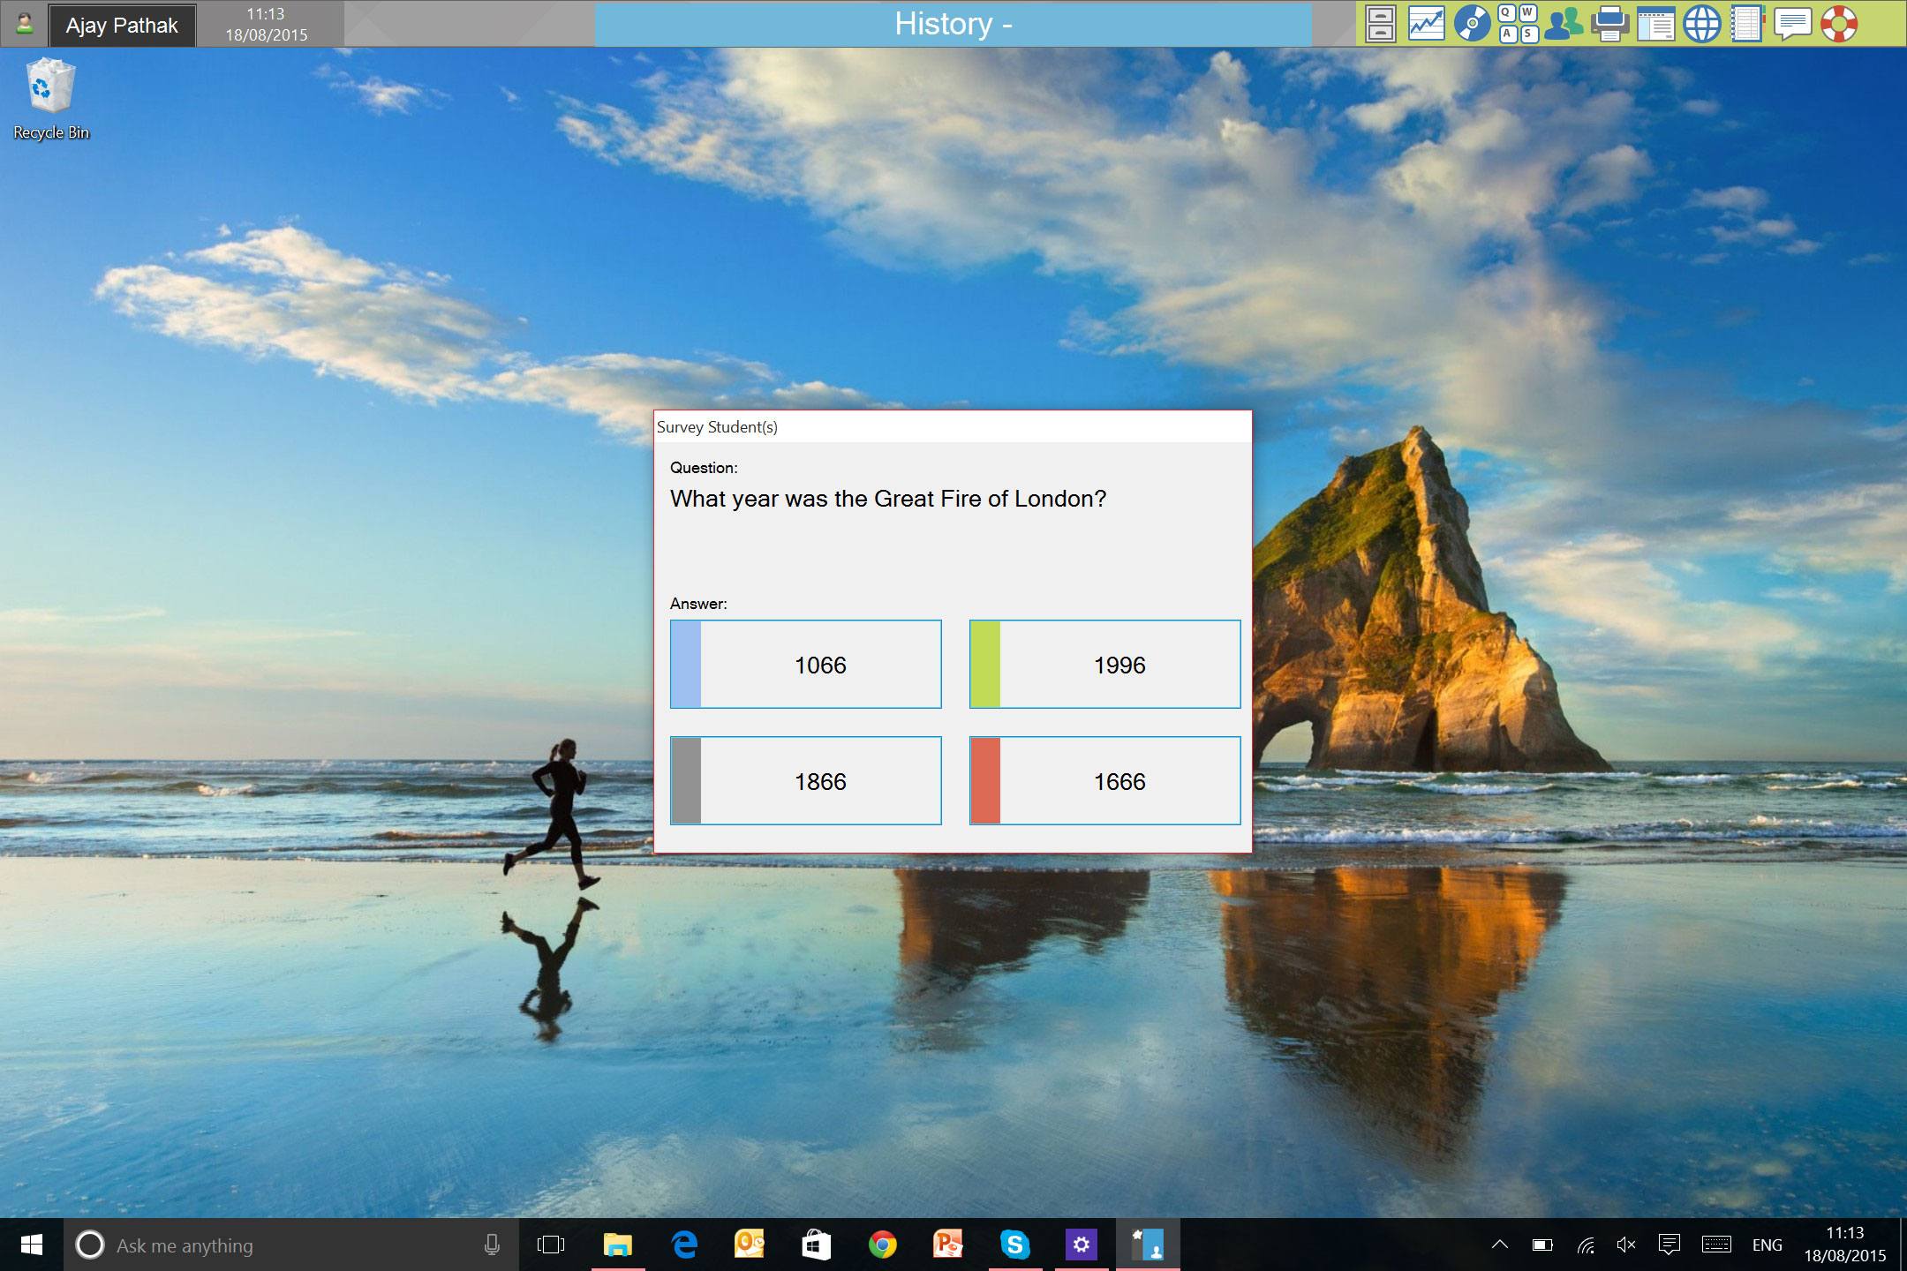Viewport: 1907px width, 1271px height.
Task: Click the globe internet icon
Action: (x=1701, y=24)
